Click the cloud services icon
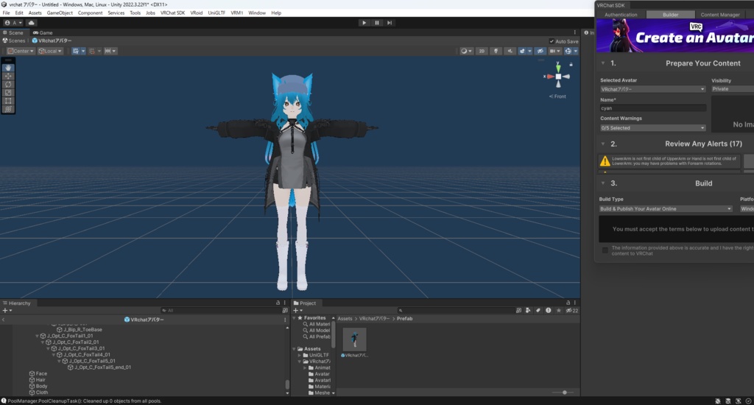The height and width of the screenshot is (405, 754). 32,23
